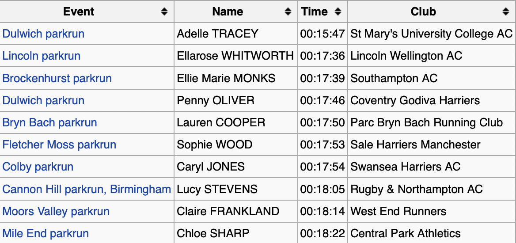Open the Brockenhurst parkrun link
The image size is (516, 243).
click(57, 78)
